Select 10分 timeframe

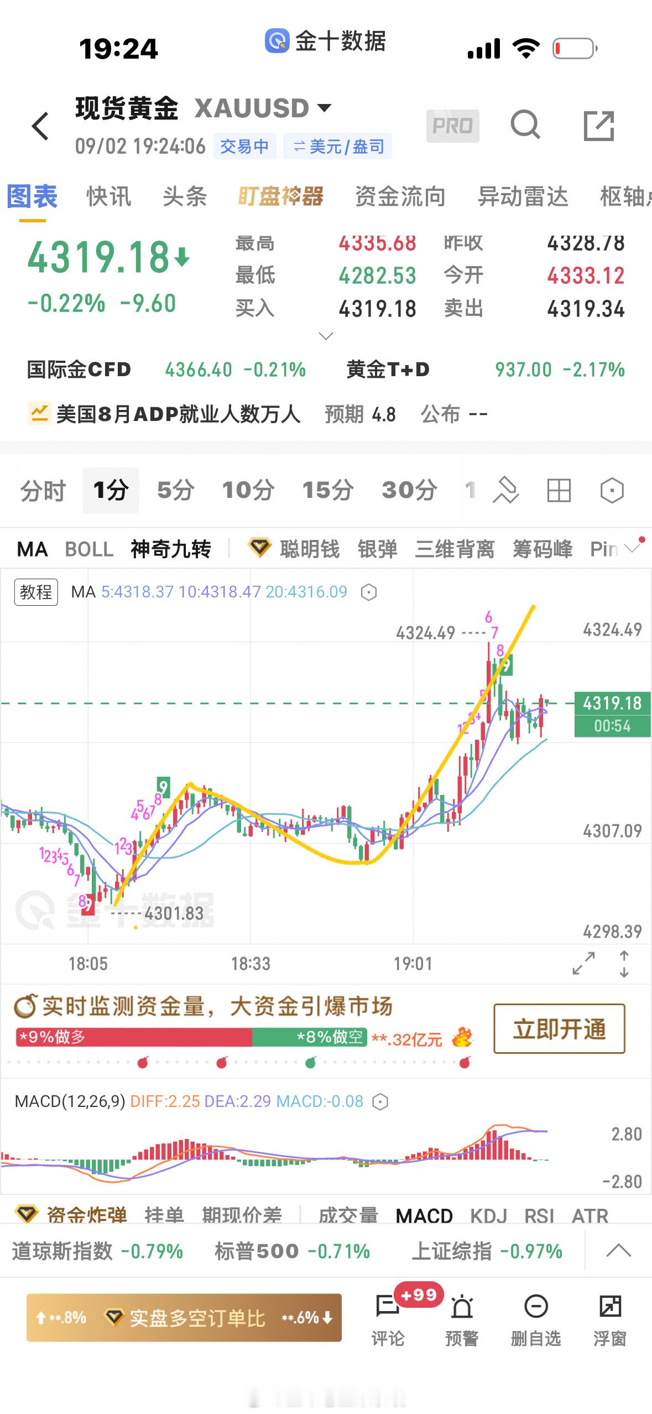click(x=248, y=490)
